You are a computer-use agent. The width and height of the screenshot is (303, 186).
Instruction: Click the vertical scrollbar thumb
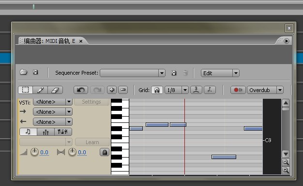(286, 109)
